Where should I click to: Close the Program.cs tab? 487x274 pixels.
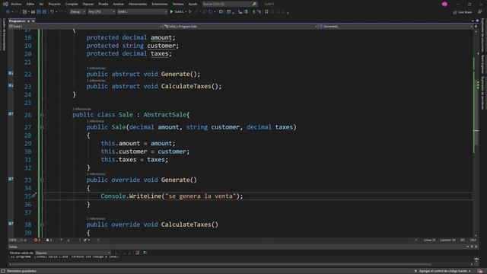point(33,21)
